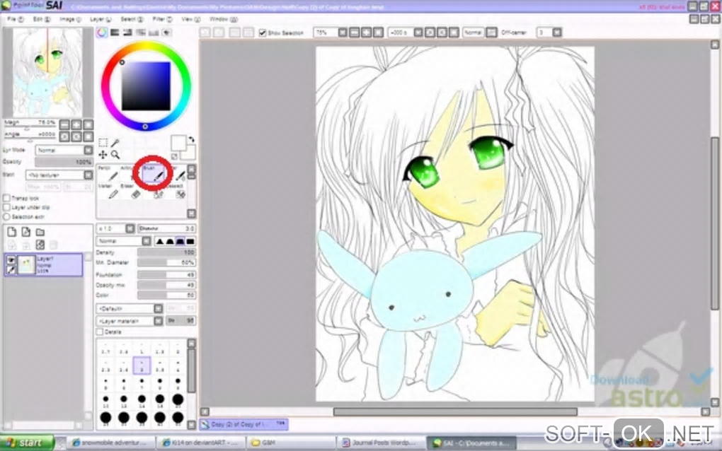Activate the Zoom magnifier tool
The width and height of the screenshot is (722, 451).
tap(115, 155)
